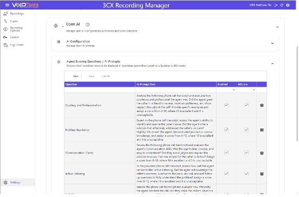Sort by the AIScore column header
Screen dimensions: 299x197
pos(247,84)
